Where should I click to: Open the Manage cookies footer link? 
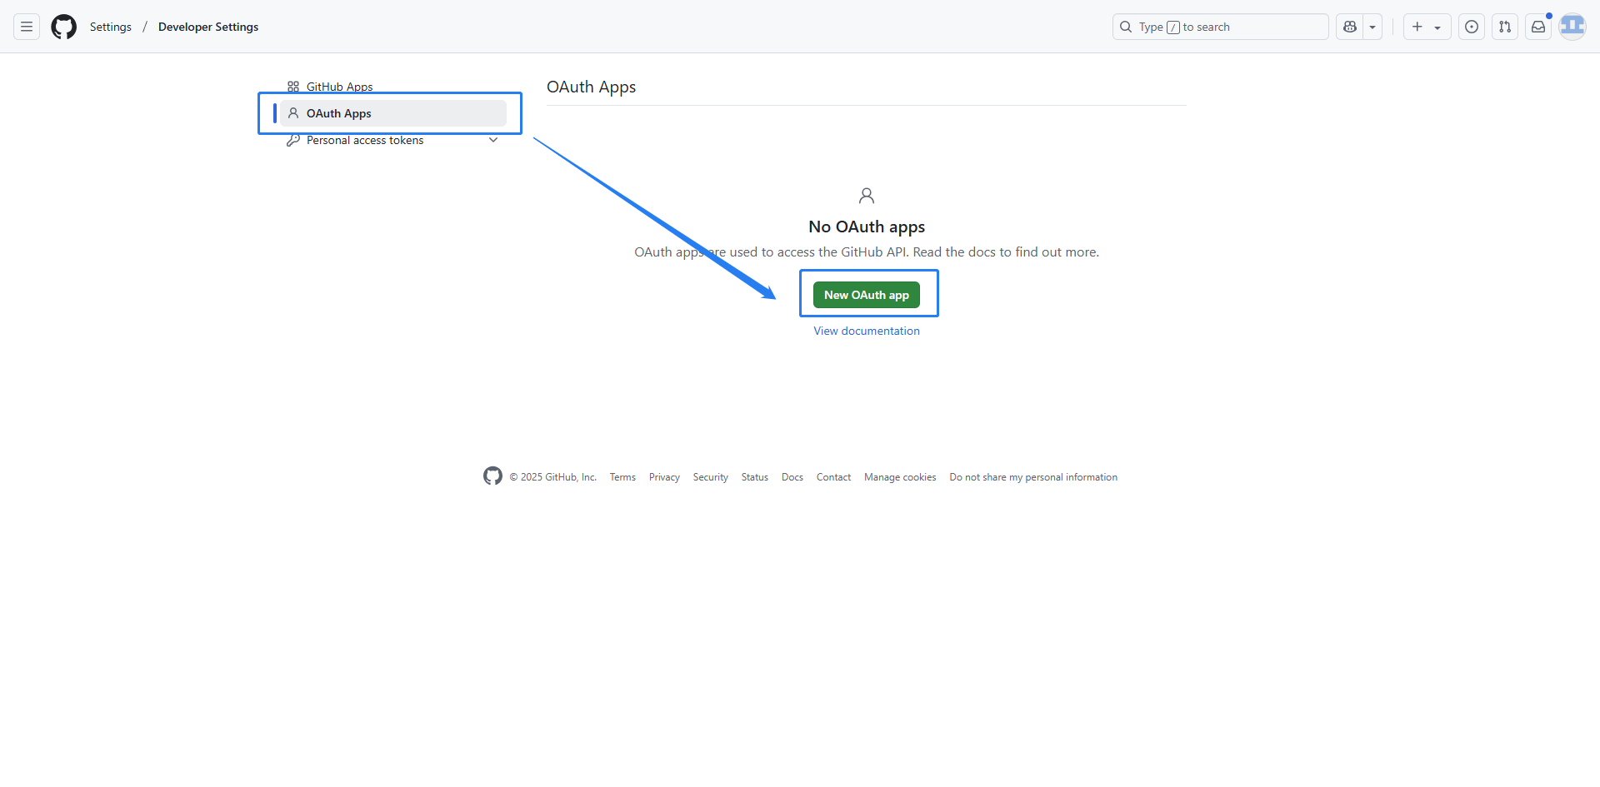click(x=900, y=477)
